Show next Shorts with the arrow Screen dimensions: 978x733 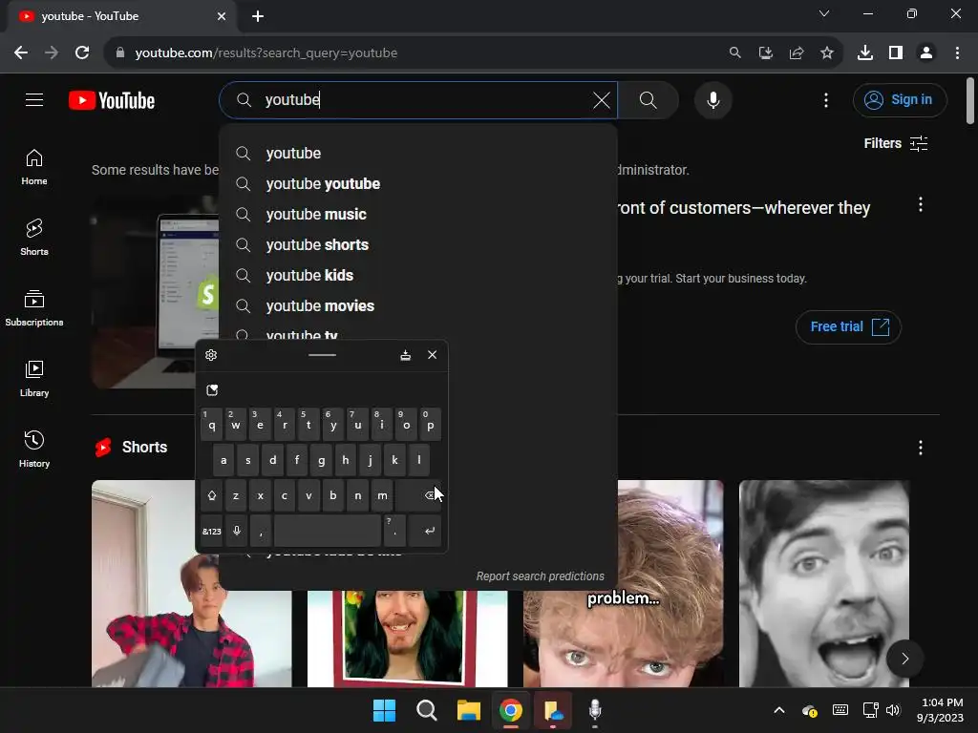(904, 659)
